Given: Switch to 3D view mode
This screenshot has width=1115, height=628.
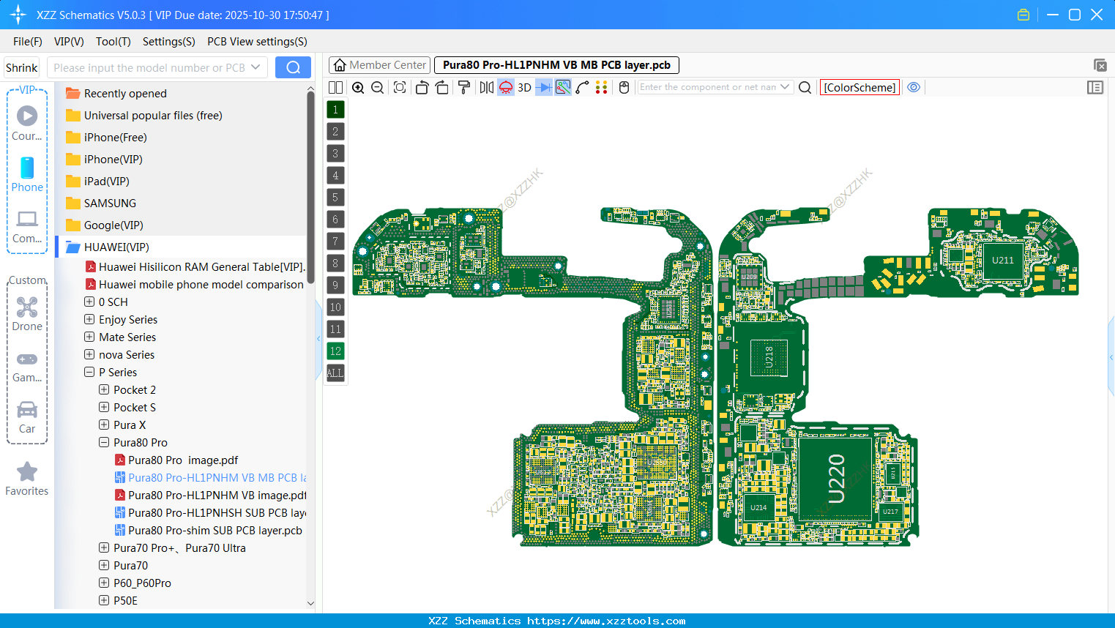Looking at the screenshot, I should (x=524, y=87).
